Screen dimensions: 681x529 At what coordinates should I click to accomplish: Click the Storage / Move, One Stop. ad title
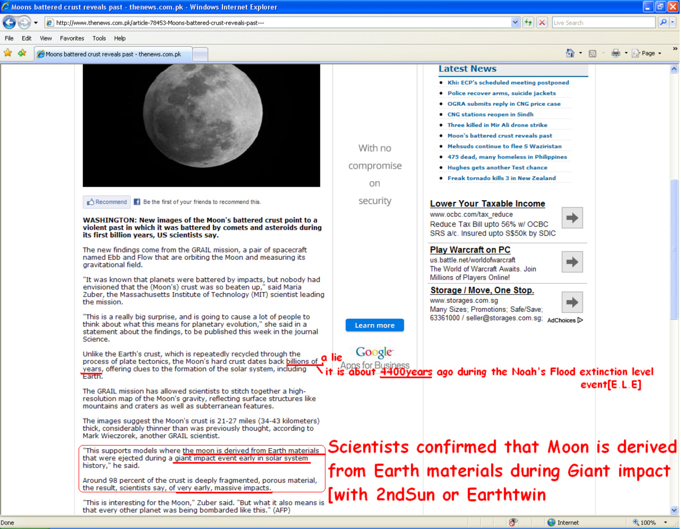pyautogui.click(x=482, y=291)
